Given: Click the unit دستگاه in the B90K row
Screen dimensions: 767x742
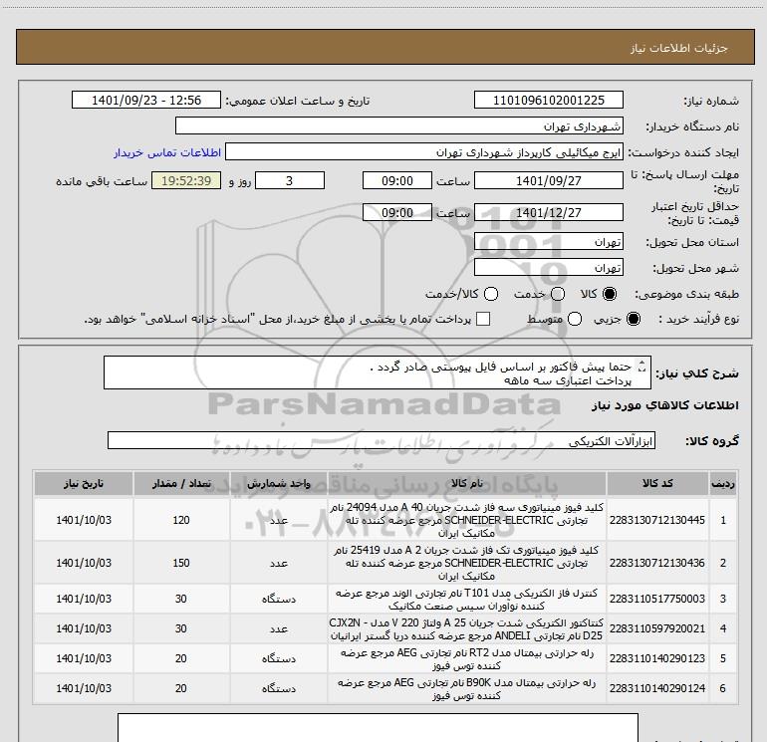Looking at the screenshot, I should click(x=278, y=688).
